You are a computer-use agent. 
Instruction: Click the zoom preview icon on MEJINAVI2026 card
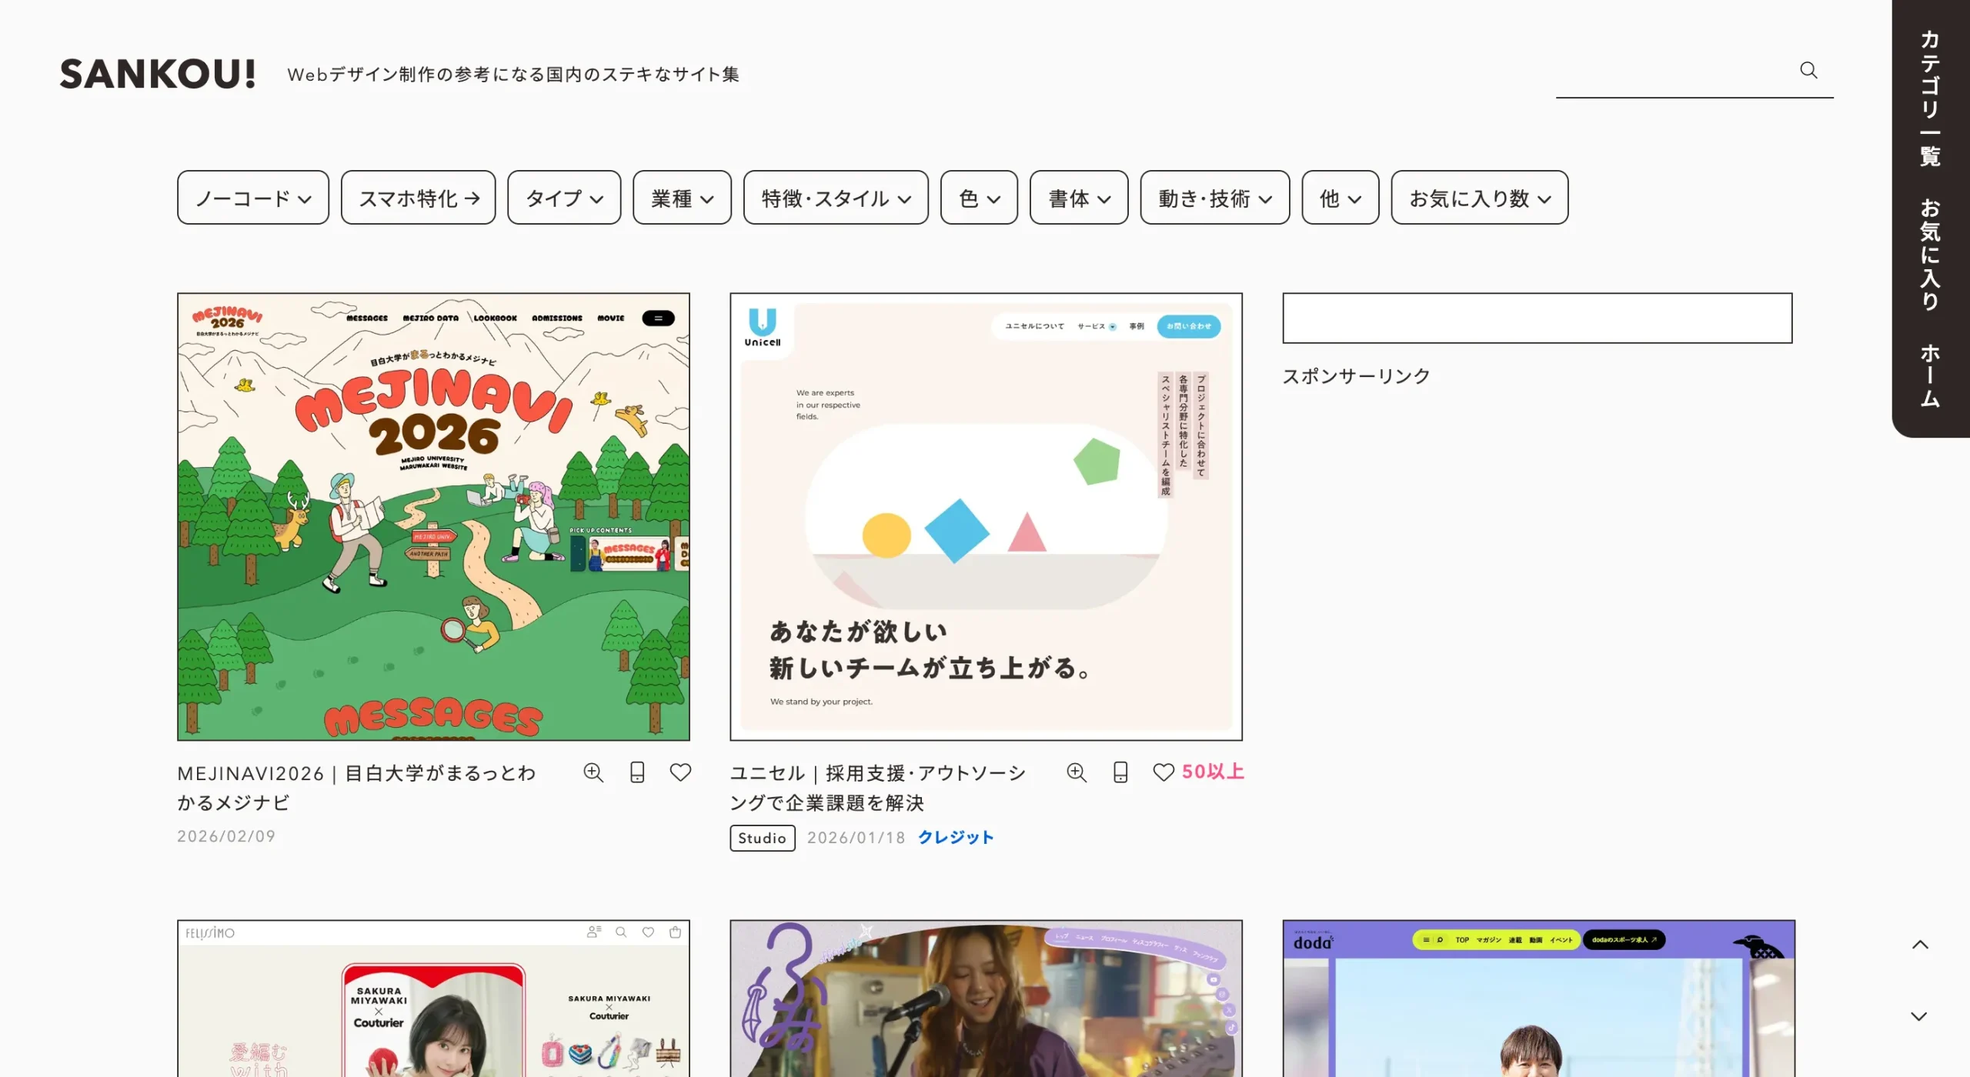(x=593, y=772)
